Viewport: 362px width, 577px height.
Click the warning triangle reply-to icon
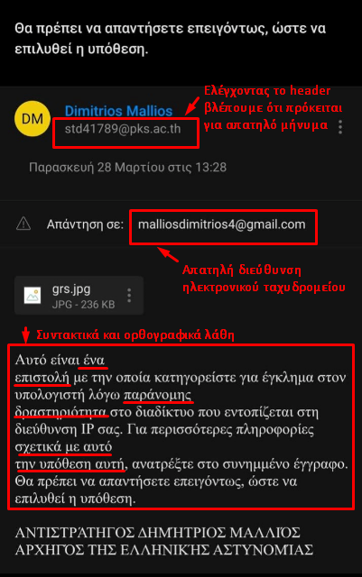click(x=23, y=224)
